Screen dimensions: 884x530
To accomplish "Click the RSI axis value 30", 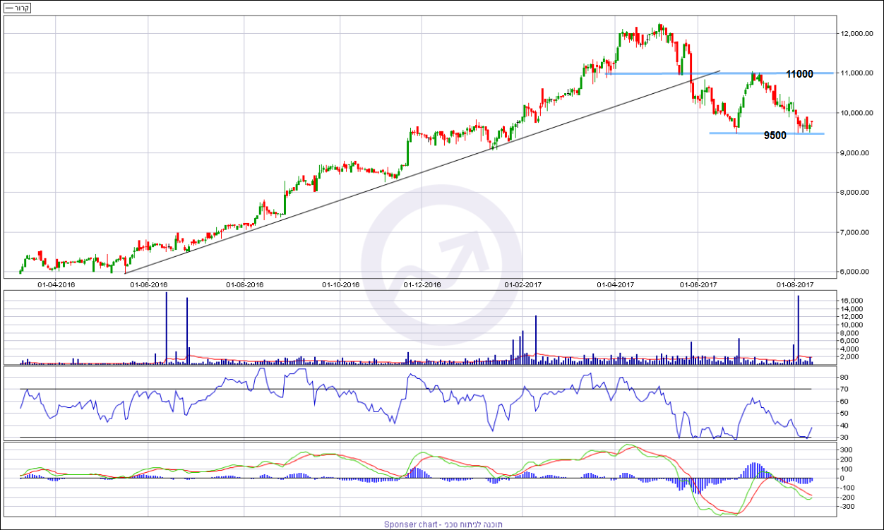I will (x=843, y=438).
